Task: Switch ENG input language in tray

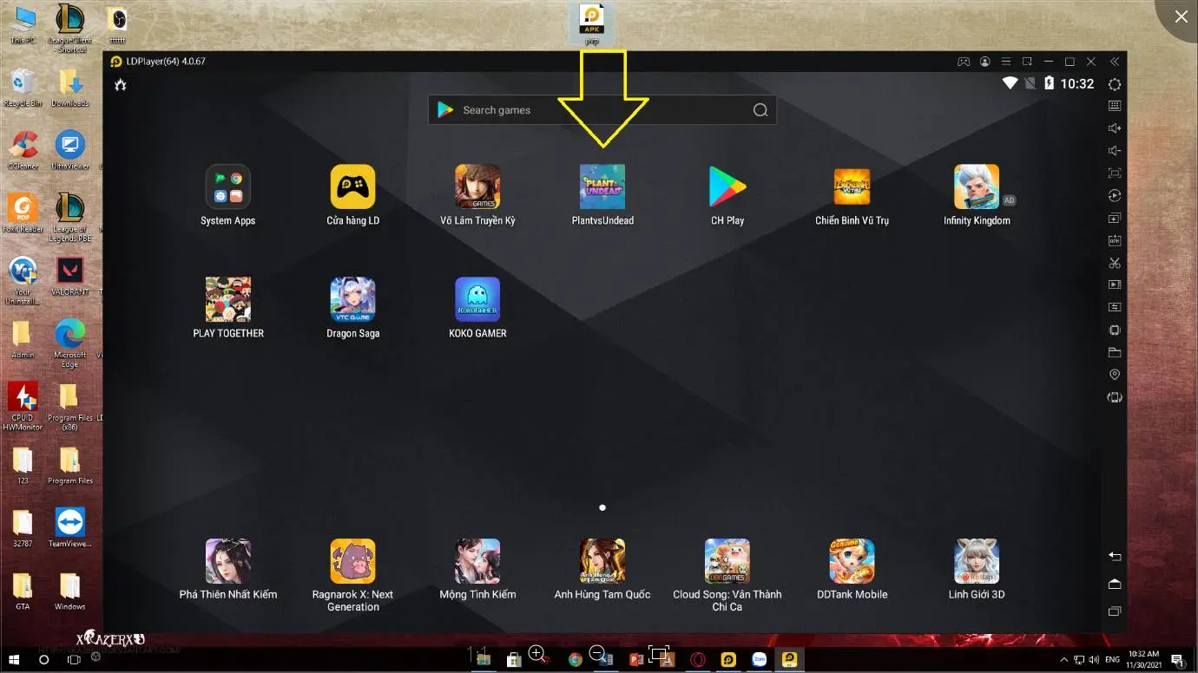Action: 1112,660
